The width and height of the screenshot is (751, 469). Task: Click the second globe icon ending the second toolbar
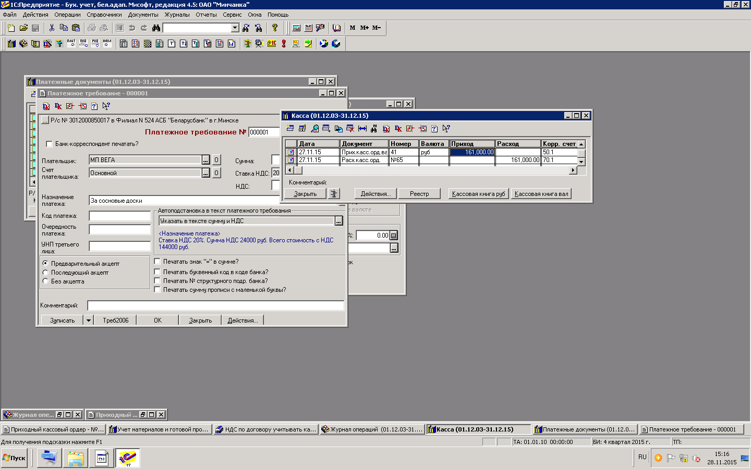tap(336, 43)
